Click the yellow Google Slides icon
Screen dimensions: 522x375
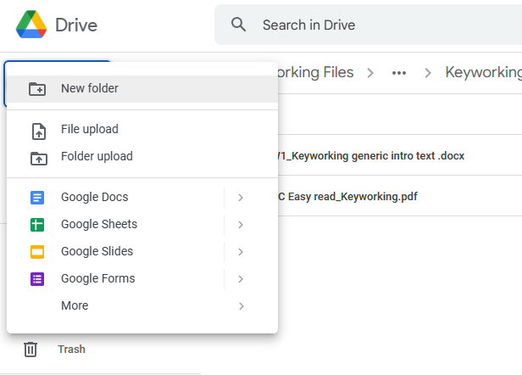click(x=37, y=252)
